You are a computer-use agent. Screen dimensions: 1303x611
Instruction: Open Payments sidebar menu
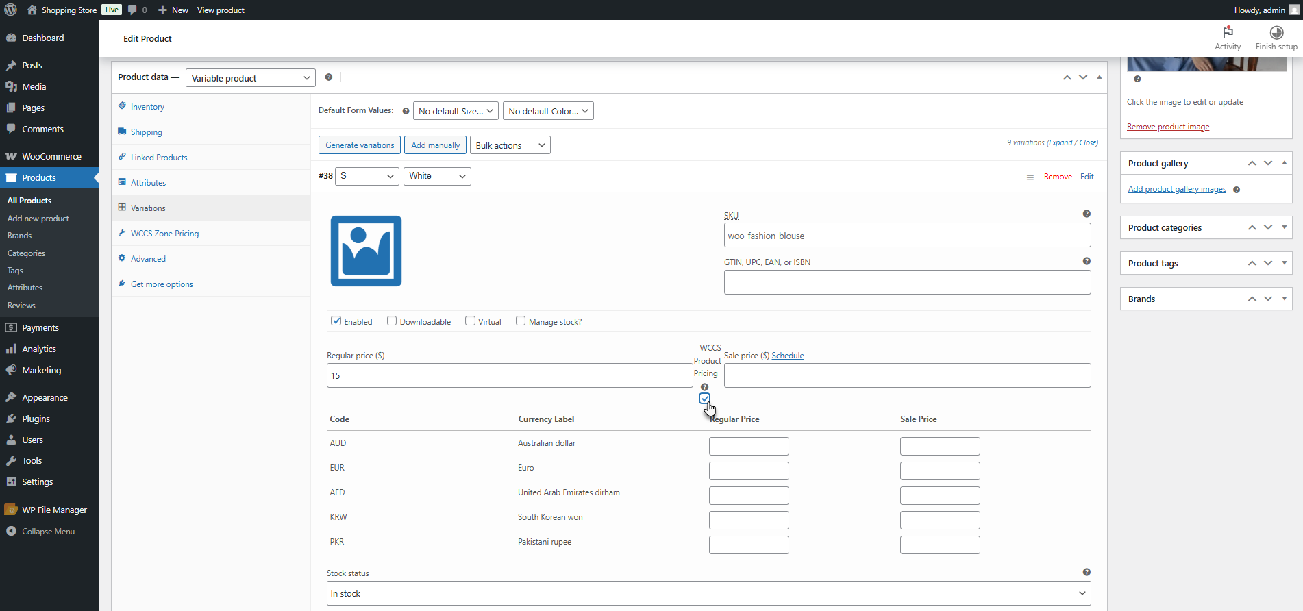pyautogui.click(x=49, y=328)
